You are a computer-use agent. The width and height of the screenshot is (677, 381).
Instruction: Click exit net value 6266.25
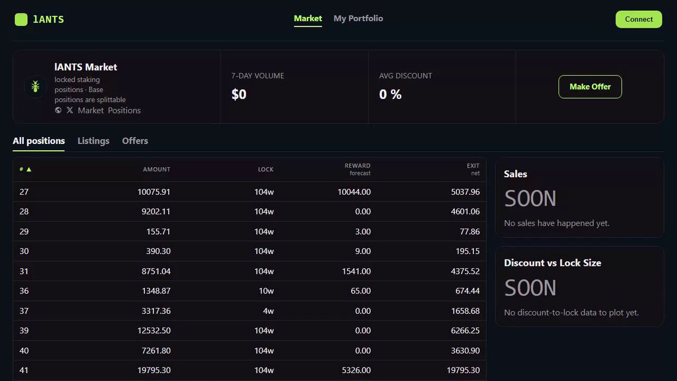coord(466,331)
